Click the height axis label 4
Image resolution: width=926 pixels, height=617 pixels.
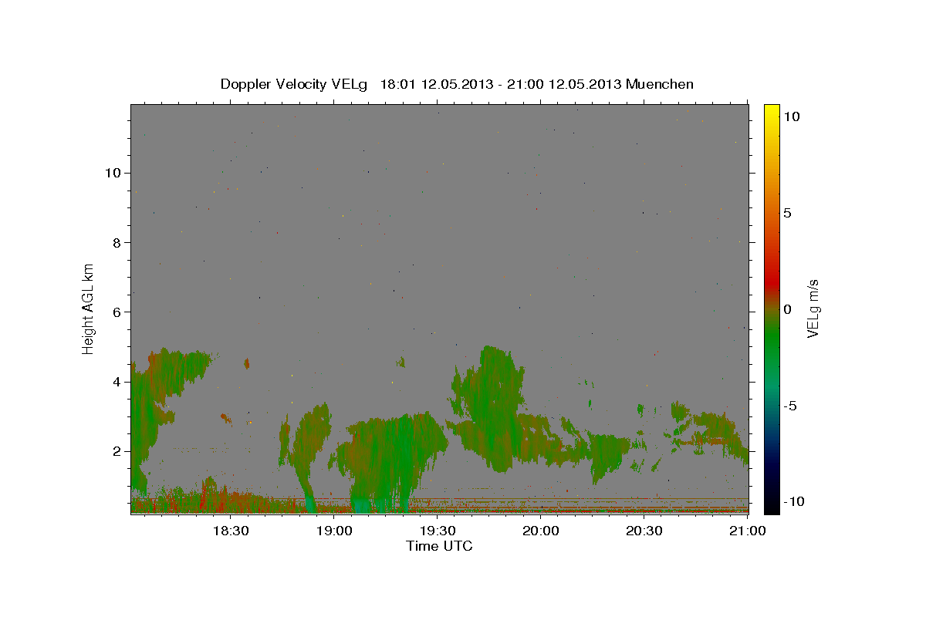[115, 382]
